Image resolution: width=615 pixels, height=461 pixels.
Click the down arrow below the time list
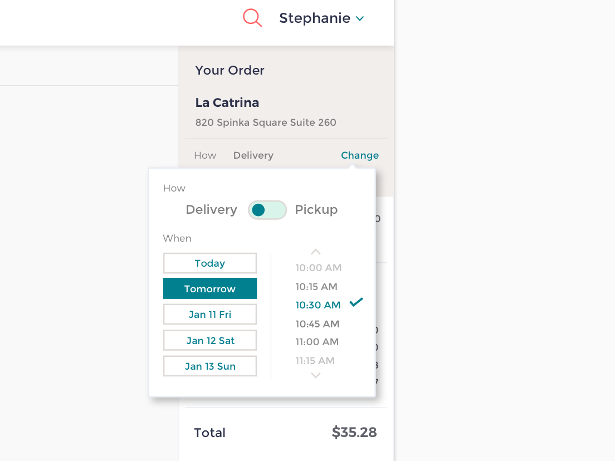[315, 375]
